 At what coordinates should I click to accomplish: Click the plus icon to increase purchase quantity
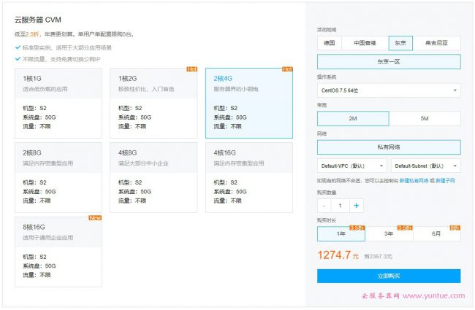[x=356, y=206]
